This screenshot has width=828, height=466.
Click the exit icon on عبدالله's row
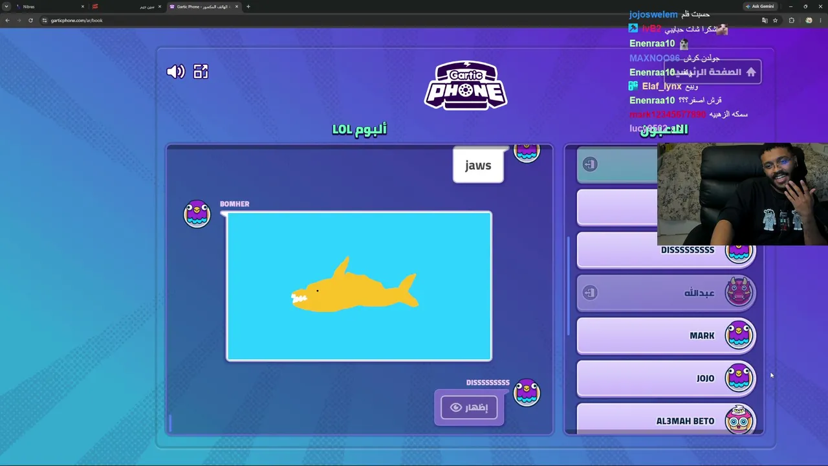[589, 293]
